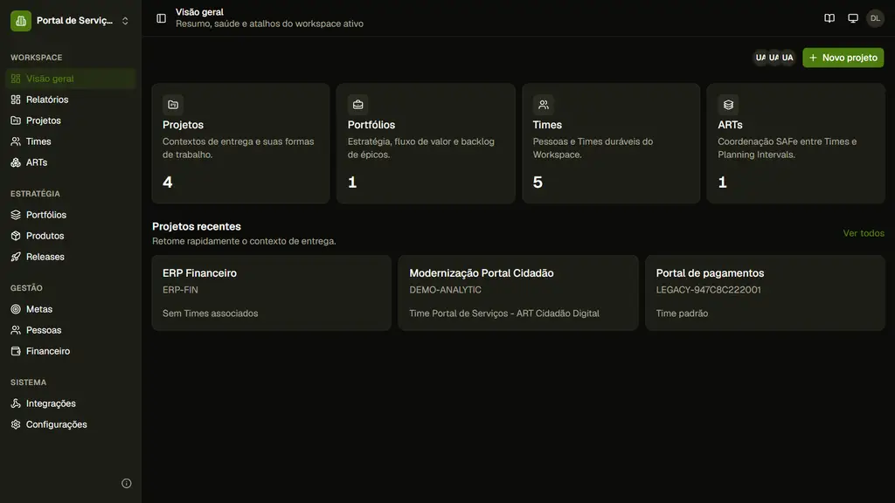This screenshot has height=503, width=895.
Task: Open the Portal de pagamentos project card
Action: [765, 293]
